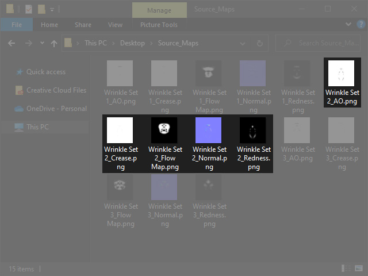Expand the ribbon with the chevron

348,25
